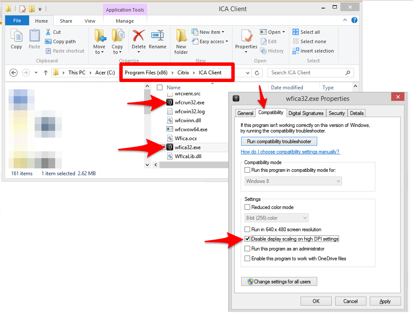Check Reduced color mode option
The width and height of the screenshot is (413, 315).
click(x=248, y=207)
